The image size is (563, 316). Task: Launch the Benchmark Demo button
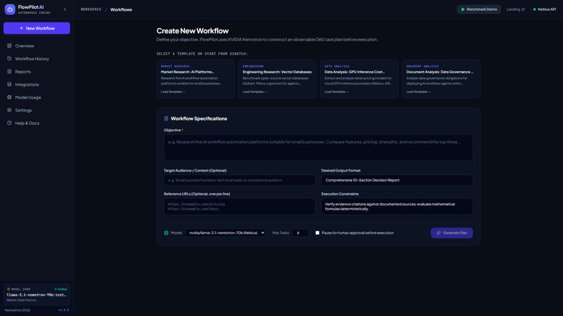478,9
